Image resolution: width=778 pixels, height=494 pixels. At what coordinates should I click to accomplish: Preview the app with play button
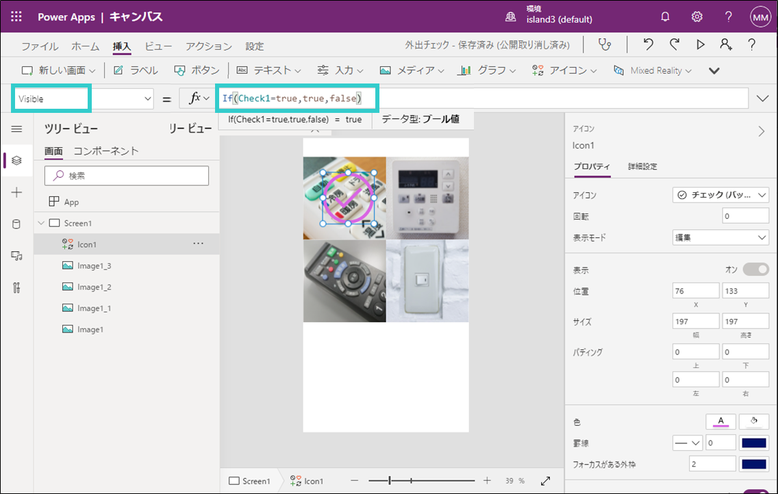(x=700, y=44)
